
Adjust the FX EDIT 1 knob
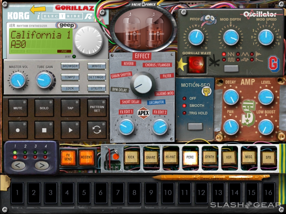click(x=126, y=127)
